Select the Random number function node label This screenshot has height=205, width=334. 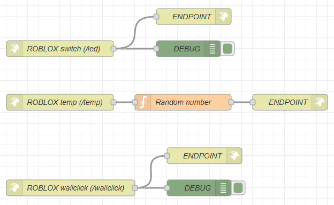[183, 102]
